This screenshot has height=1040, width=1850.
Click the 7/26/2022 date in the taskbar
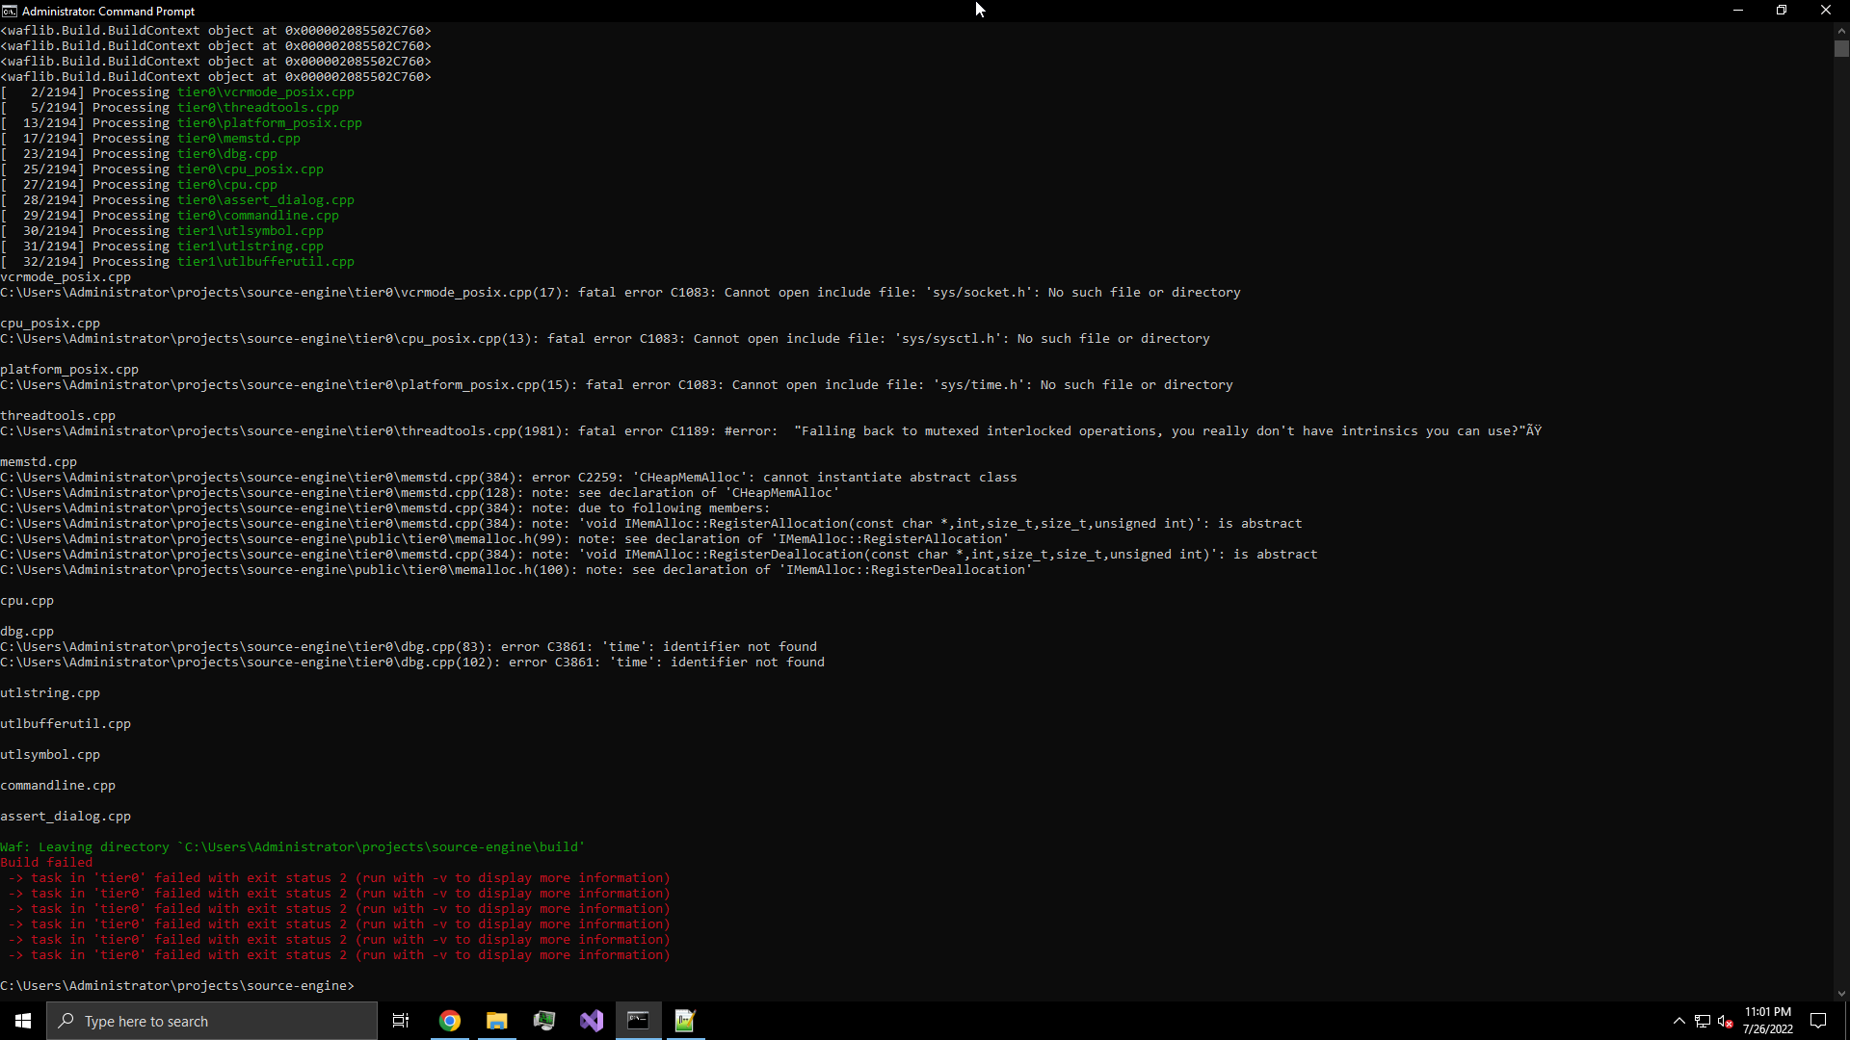pos(1768,1028)
